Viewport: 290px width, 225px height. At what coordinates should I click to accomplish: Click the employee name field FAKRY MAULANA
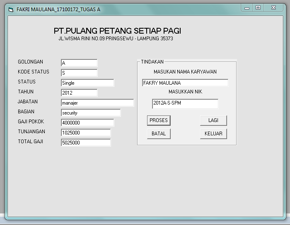tap(185, 83)
